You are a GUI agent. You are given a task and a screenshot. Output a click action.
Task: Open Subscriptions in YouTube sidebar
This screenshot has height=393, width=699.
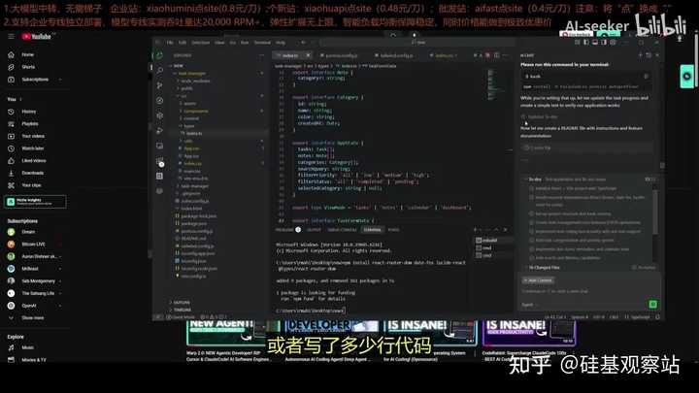(35, 80)
